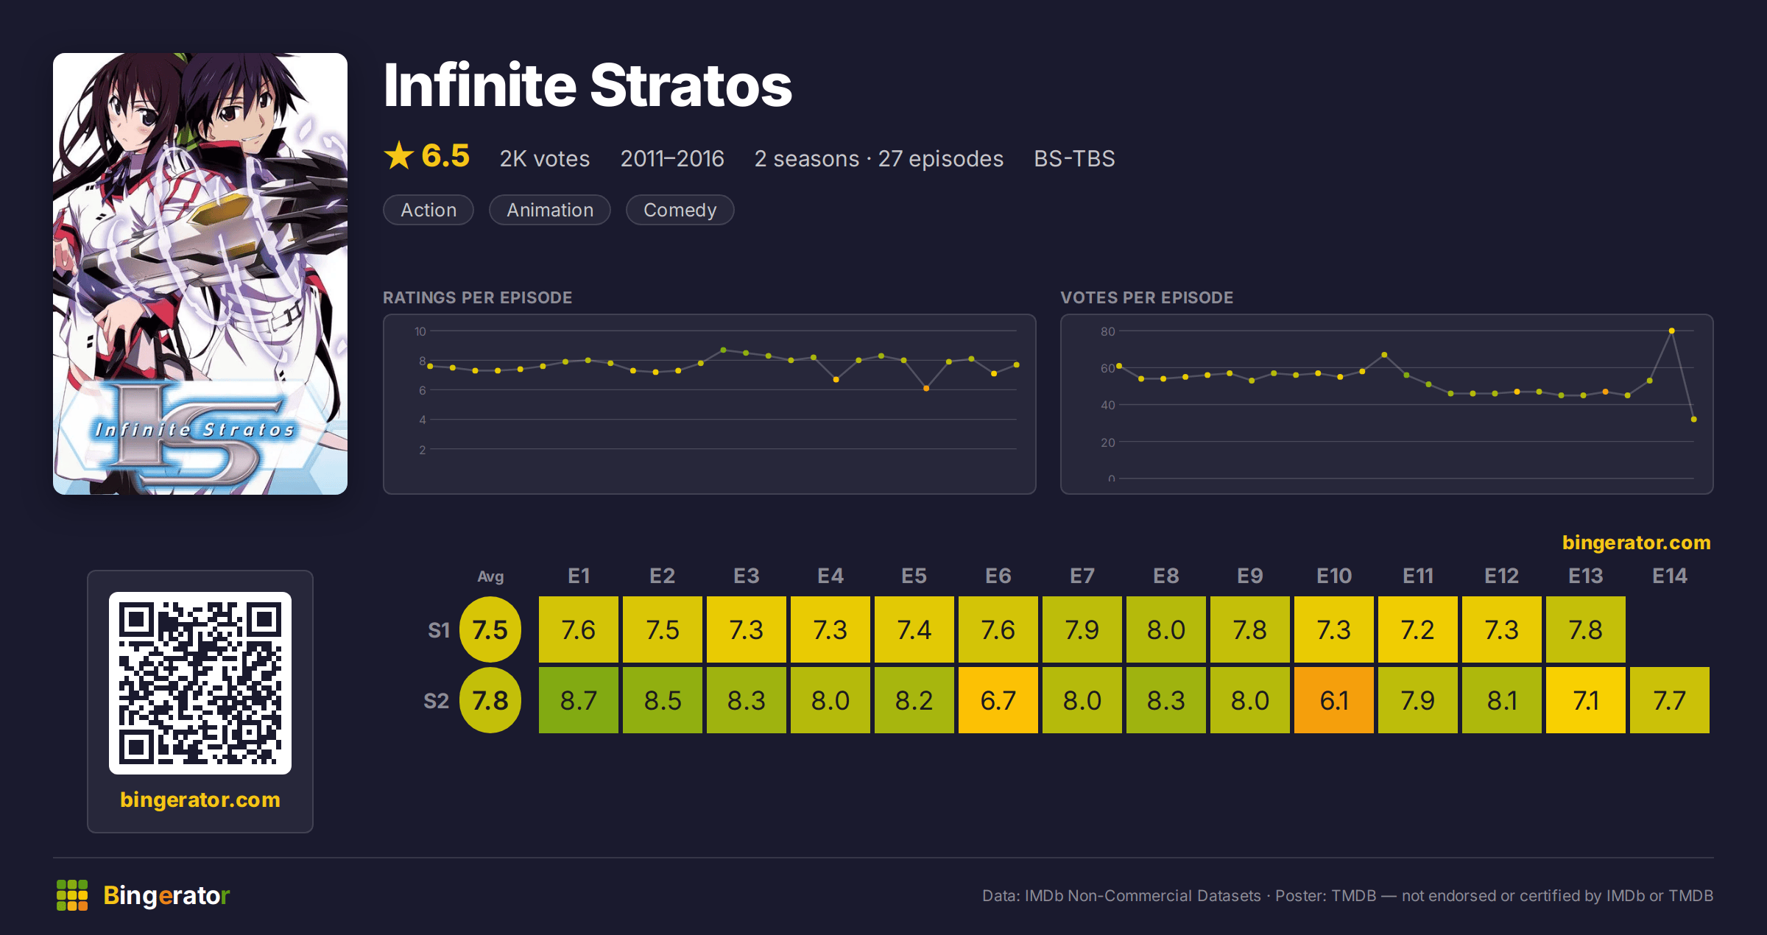This screenshot has width=1767, height=935.
Task: Click the Infinite Stratos poster thumbnail
Action: coord(200,274)
